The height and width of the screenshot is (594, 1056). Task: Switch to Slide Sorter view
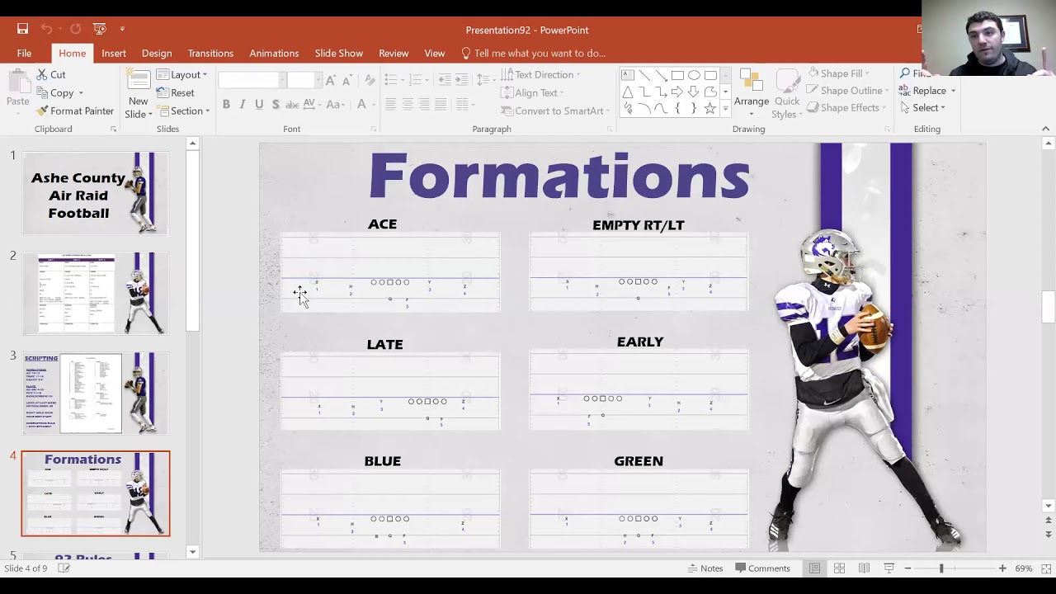[x=839, y=568]
